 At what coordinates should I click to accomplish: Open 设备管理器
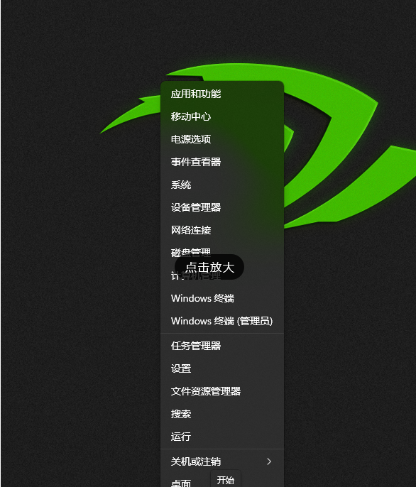tap(222, 207)
